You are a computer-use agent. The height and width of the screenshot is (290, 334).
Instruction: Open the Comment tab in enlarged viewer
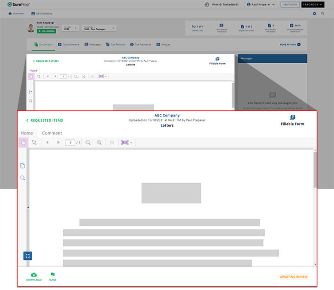pyautogui.click(x=52, y=133)
